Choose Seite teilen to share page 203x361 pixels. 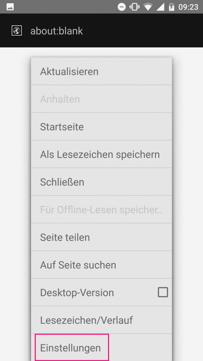point(101,237)
